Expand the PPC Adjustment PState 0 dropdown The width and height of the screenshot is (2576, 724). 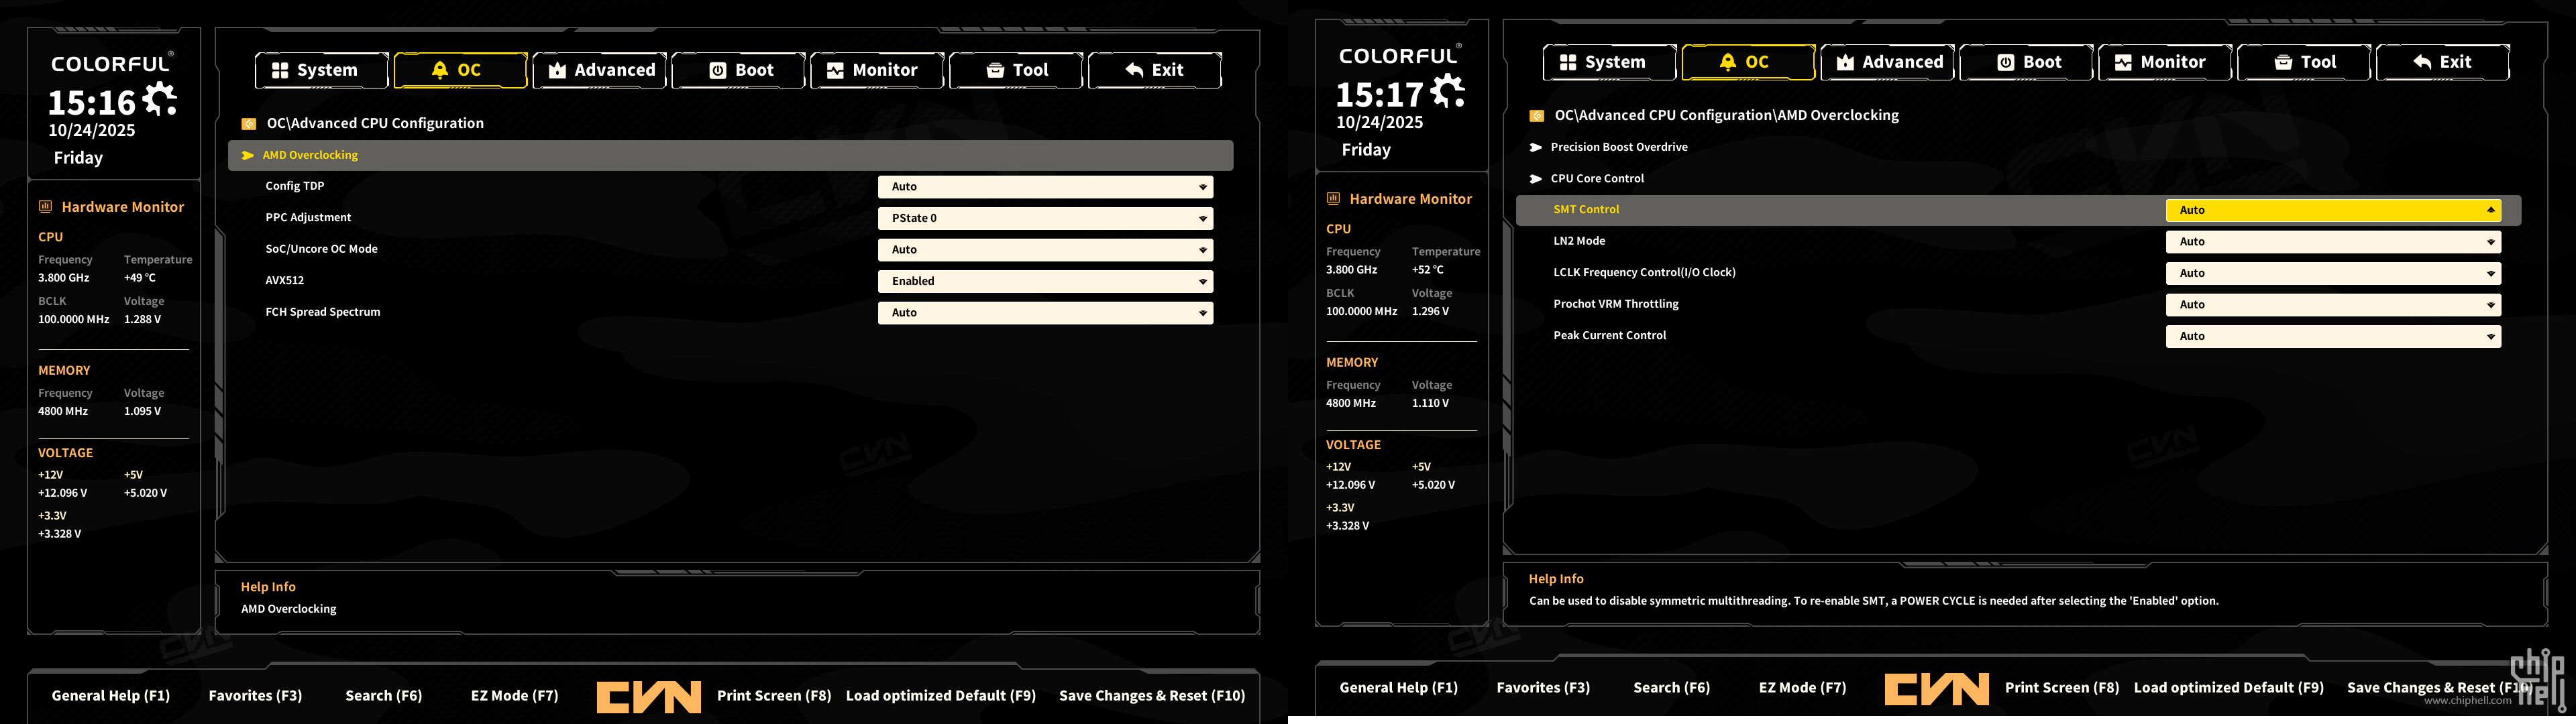1045,218
